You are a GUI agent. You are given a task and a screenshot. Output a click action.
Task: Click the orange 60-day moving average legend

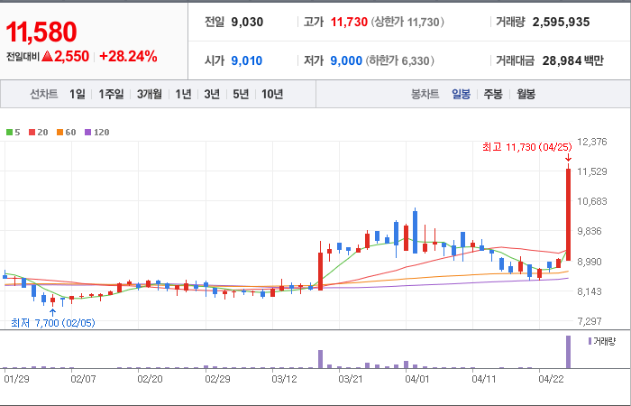click(x=67, y=132)
